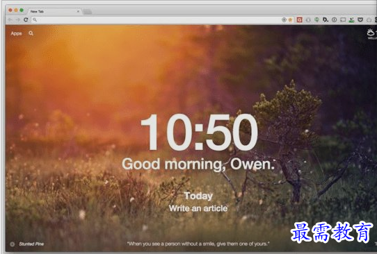Viewport: 377px width, 254px height.
Task: Close the New Tab tab
Action: coord(78,11)
